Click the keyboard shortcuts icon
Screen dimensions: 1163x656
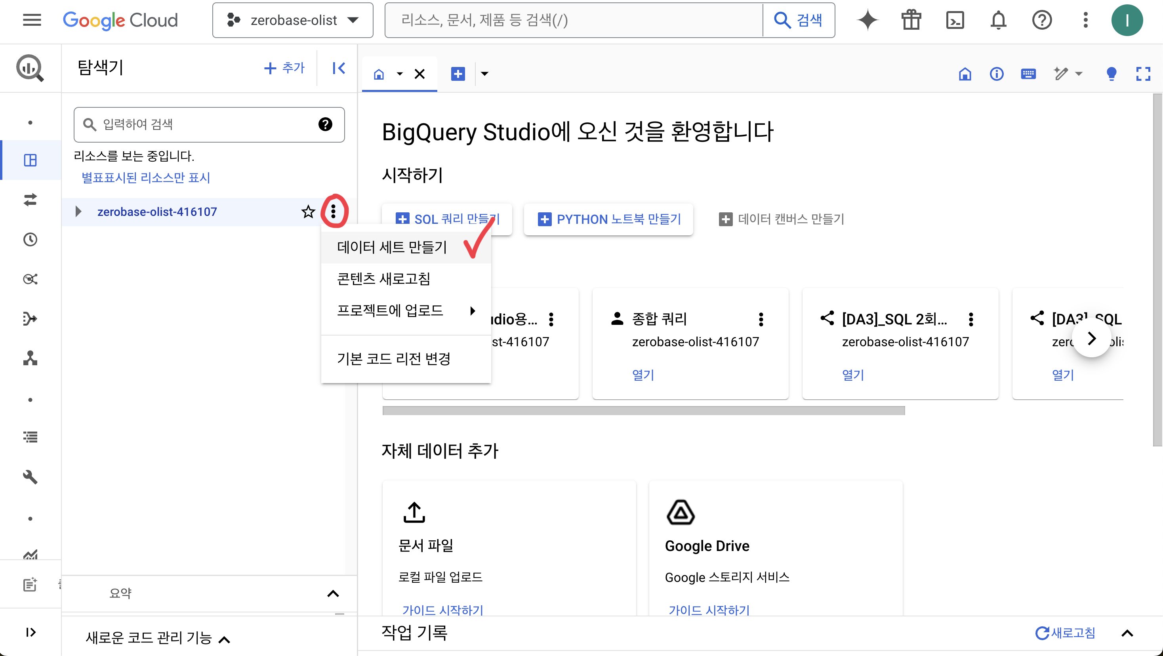click(1028, 74)
